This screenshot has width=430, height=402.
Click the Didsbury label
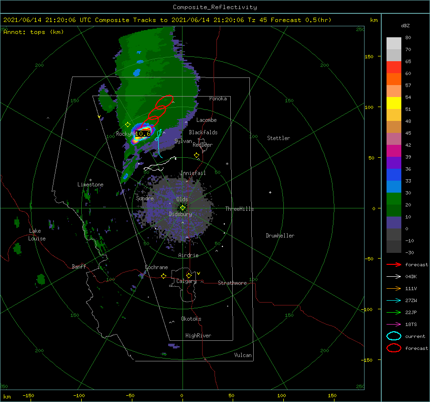coord(181,214)
